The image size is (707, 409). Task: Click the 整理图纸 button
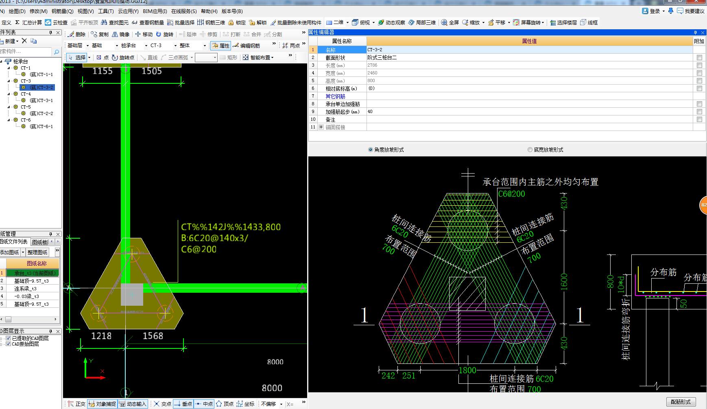(37, 252)
